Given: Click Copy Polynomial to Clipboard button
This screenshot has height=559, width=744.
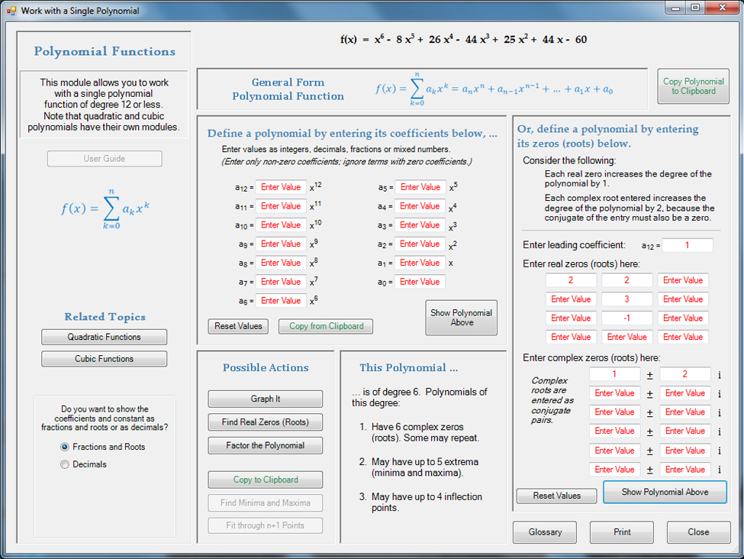Looking at the screenshot, I should [693, 86].
